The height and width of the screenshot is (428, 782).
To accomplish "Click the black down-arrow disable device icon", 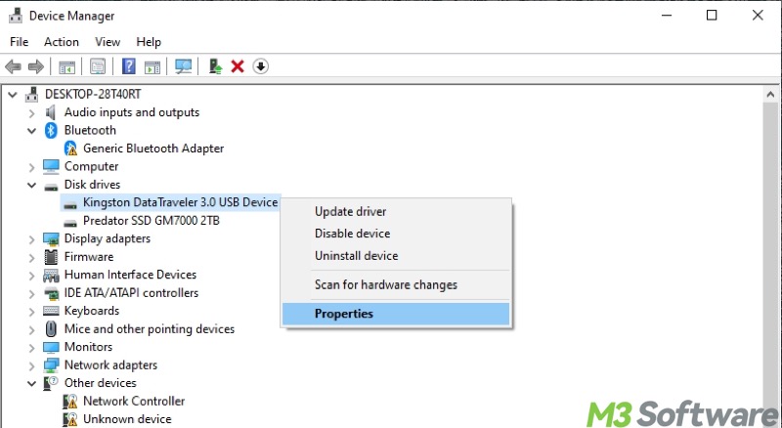I will click(x=260, y=65).
